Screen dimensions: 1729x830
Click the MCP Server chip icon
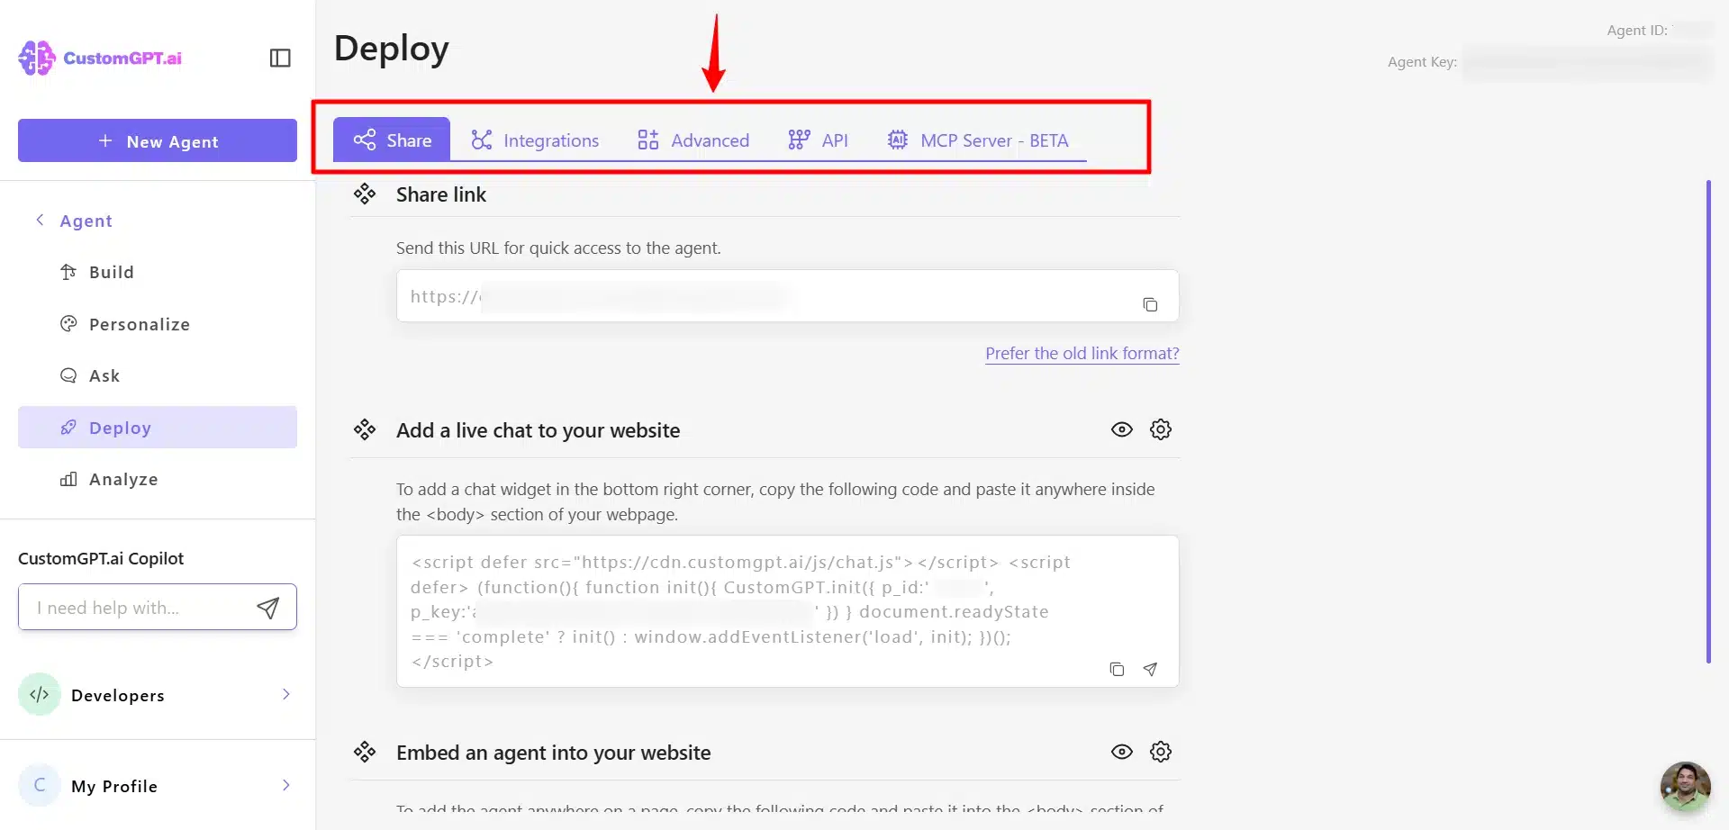pos(898,140)
